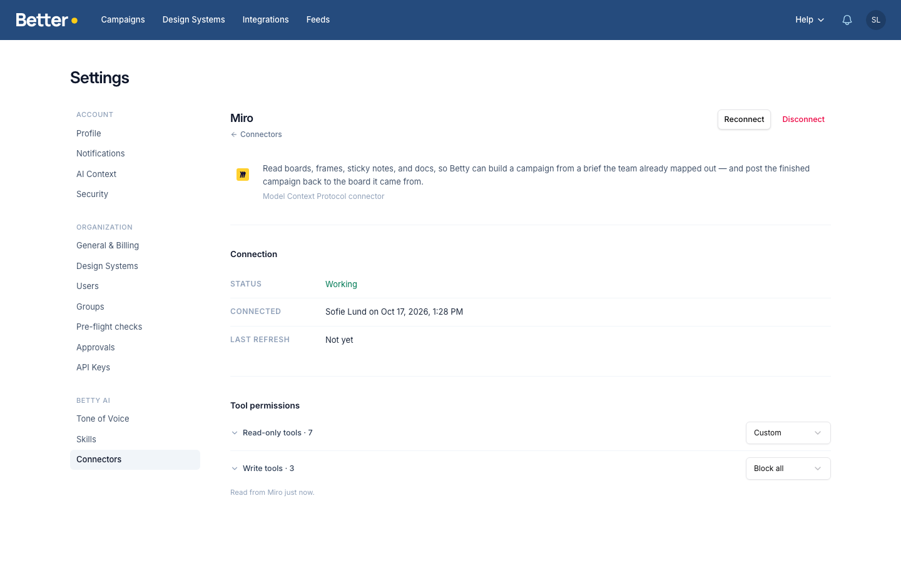Open AI Context settings

135,175
